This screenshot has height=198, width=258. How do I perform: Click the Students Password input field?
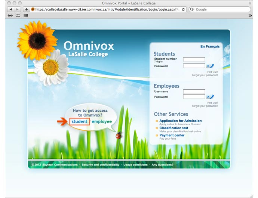click(x=194, y=66)
